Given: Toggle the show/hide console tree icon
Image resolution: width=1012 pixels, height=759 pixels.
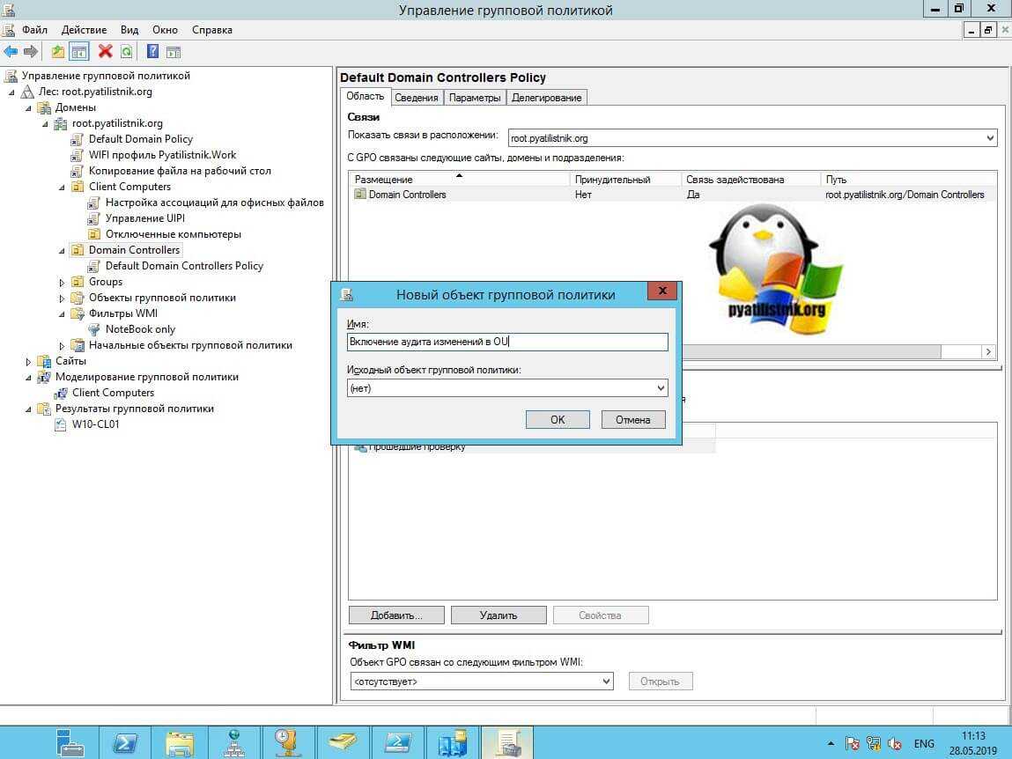Looking at the screenshot, I should tap(79, 52).
